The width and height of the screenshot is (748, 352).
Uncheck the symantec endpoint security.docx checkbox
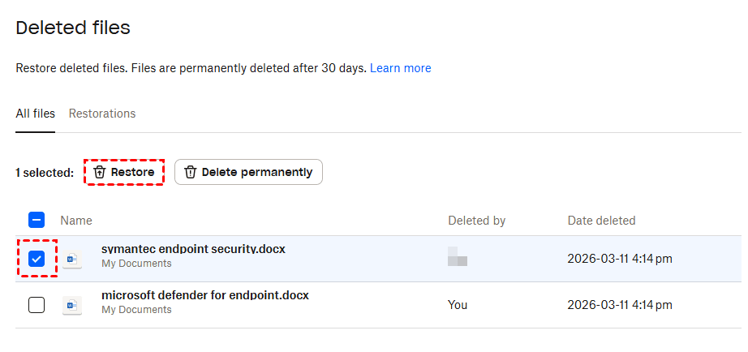(x=37, y=259)
